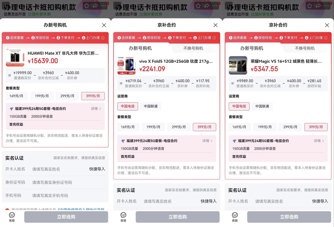
Task: Expand 详情 for 福建399元 plan in left panel
Action: pos(96,109)
